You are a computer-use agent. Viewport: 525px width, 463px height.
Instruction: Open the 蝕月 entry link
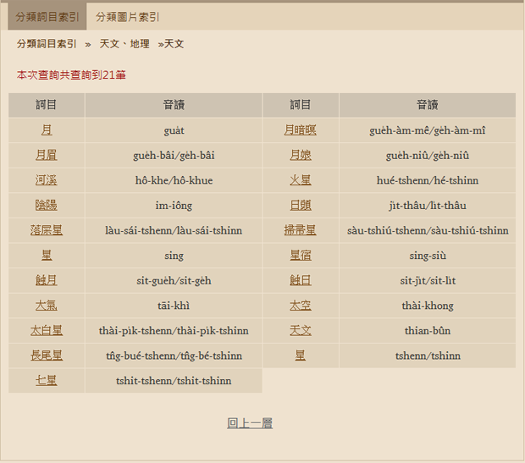click(47, 280)
